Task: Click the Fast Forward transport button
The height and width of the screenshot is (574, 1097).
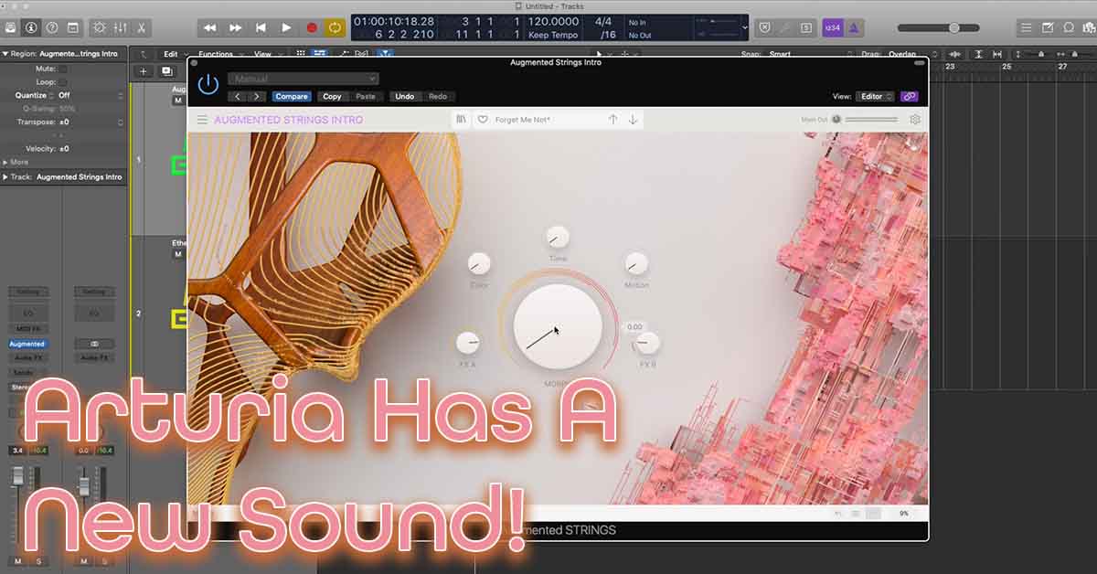Action: 235,28
